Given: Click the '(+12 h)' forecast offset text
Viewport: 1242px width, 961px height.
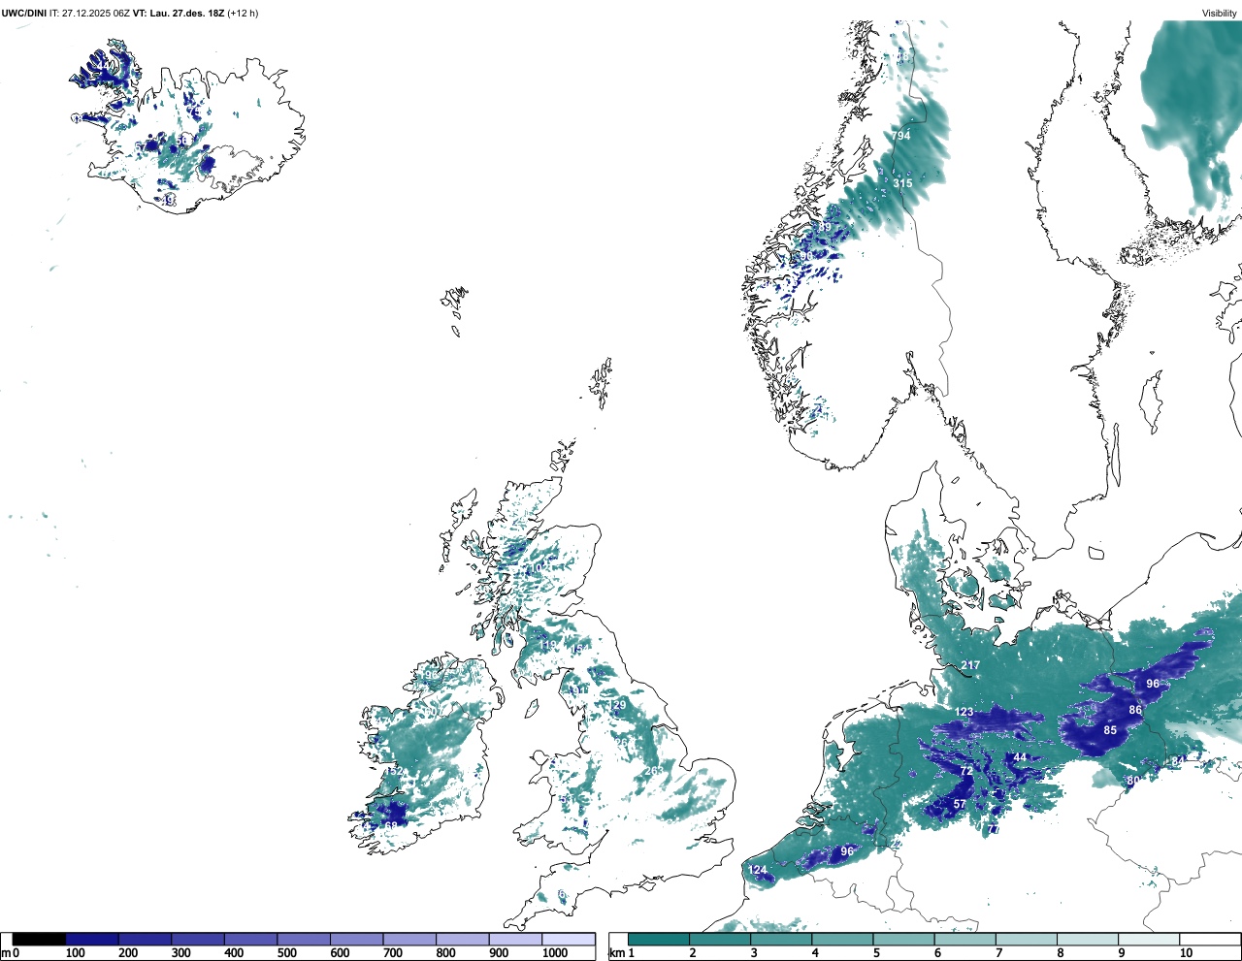Looking at the screenshot, I should tap(243, 14).
